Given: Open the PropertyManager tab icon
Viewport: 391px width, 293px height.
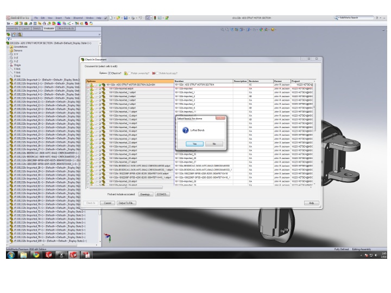Looking at the screenshot, I should tap(14, 35).
